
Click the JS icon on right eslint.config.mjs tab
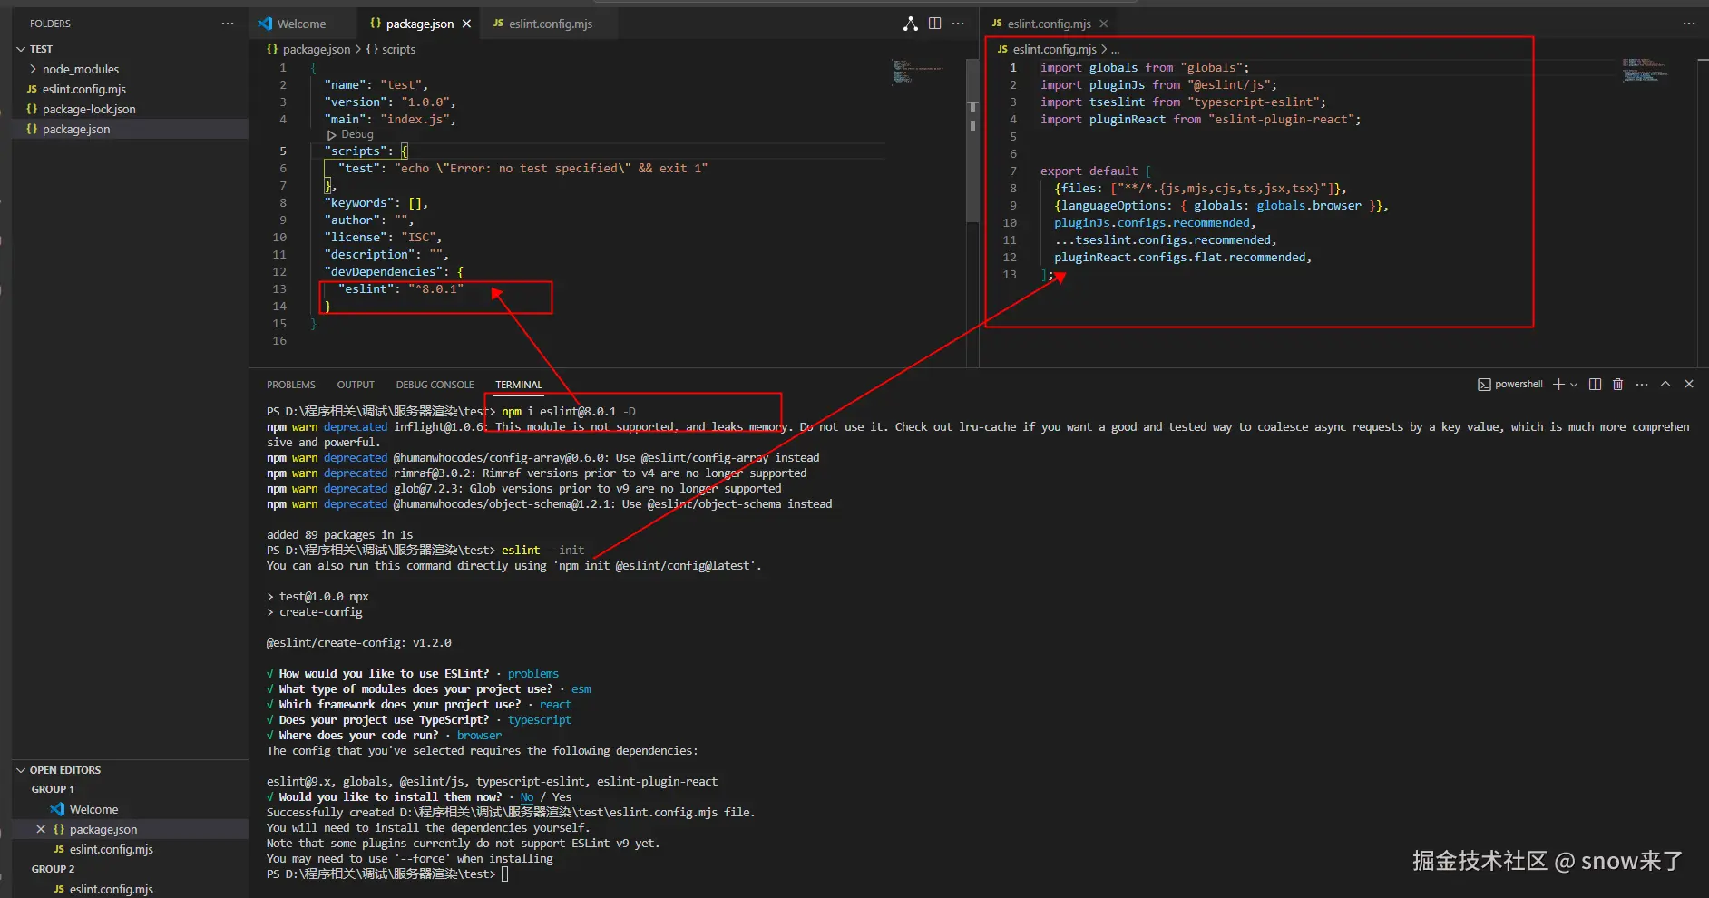(x=997, y=24)
